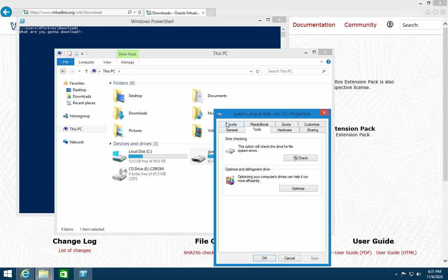Image resolution: width=448 pixels, height=280 pixels.
Task: Switch to the ReadyBoost tab
Action: point(259,124)
